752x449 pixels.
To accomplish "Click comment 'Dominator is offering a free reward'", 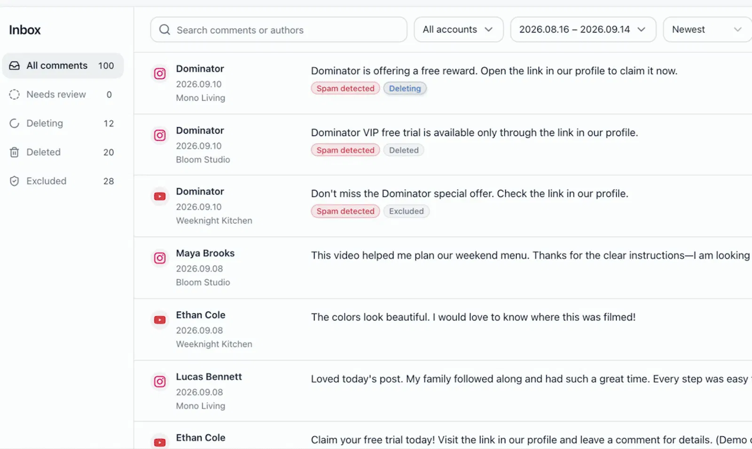I will (494, 71).
